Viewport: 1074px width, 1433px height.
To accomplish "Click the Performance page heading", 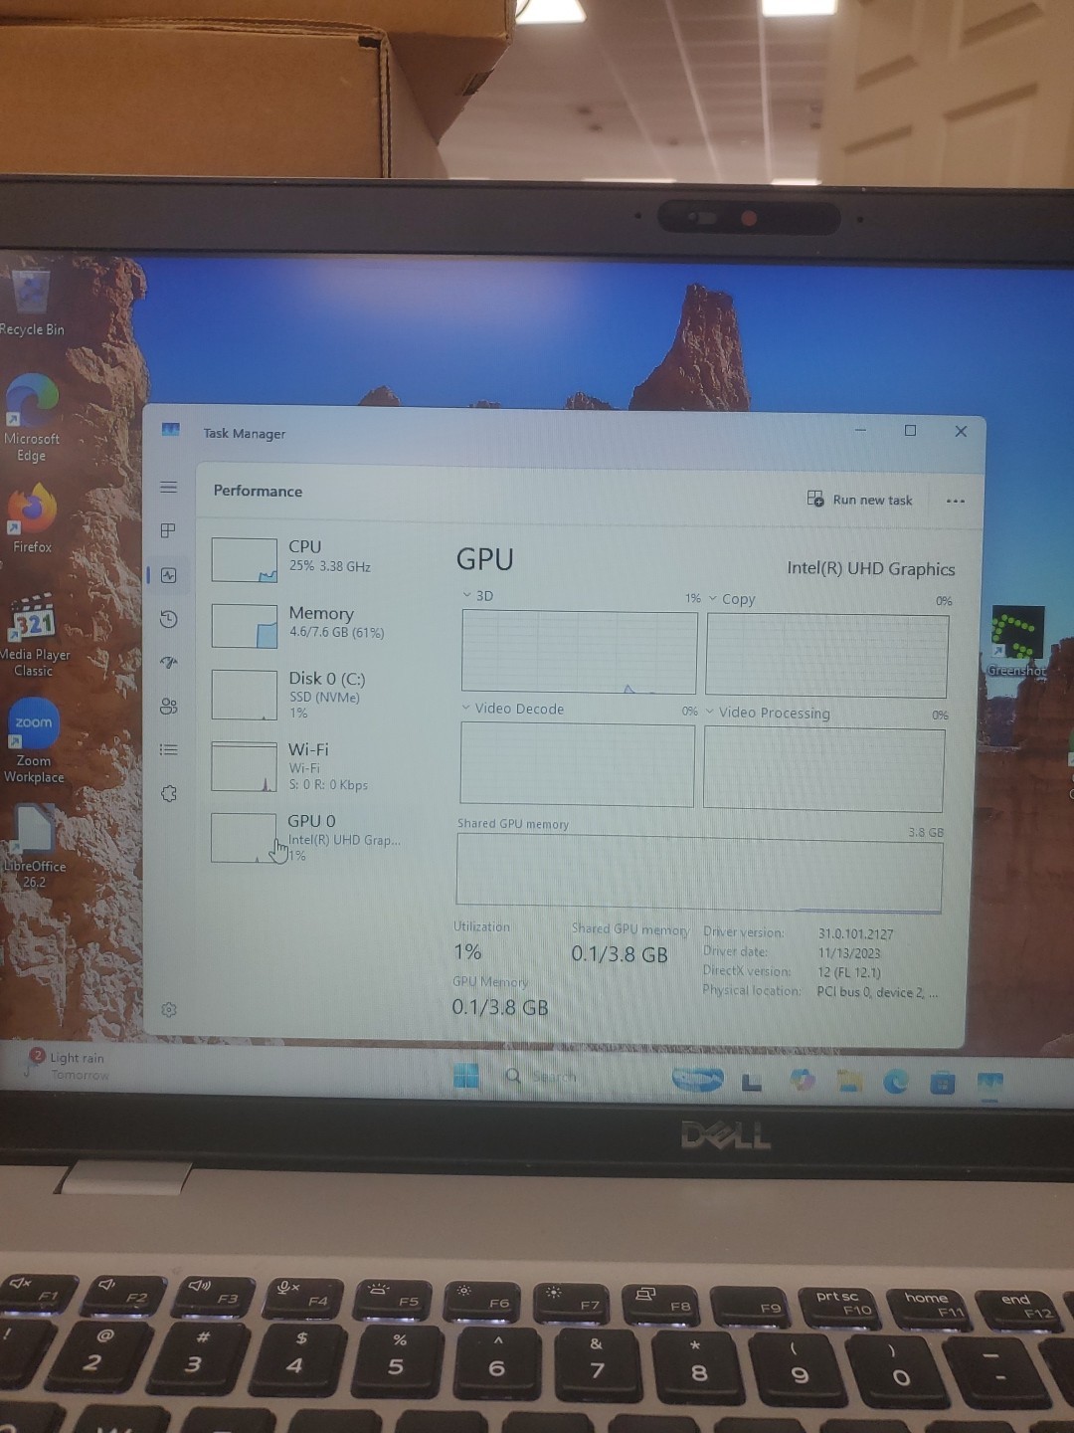I will [x=258, y=491].
